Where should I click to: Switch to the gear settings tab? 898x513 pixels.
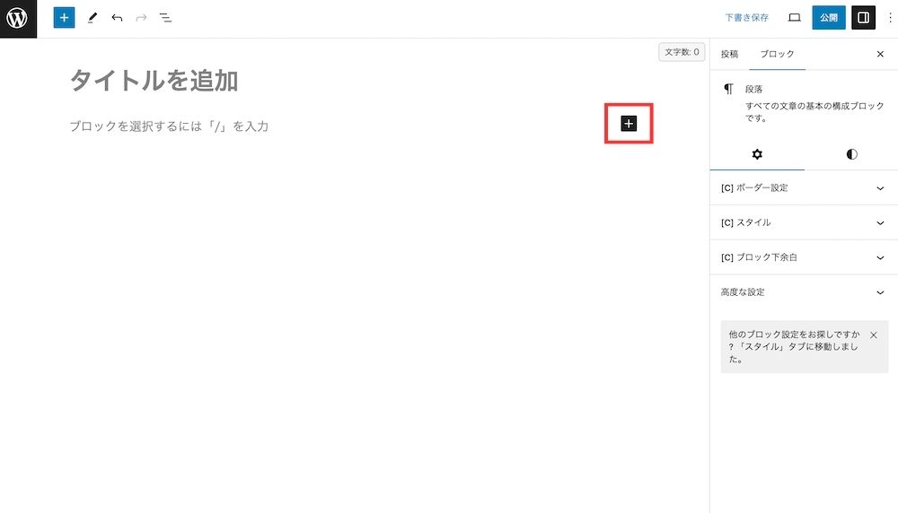757,154
